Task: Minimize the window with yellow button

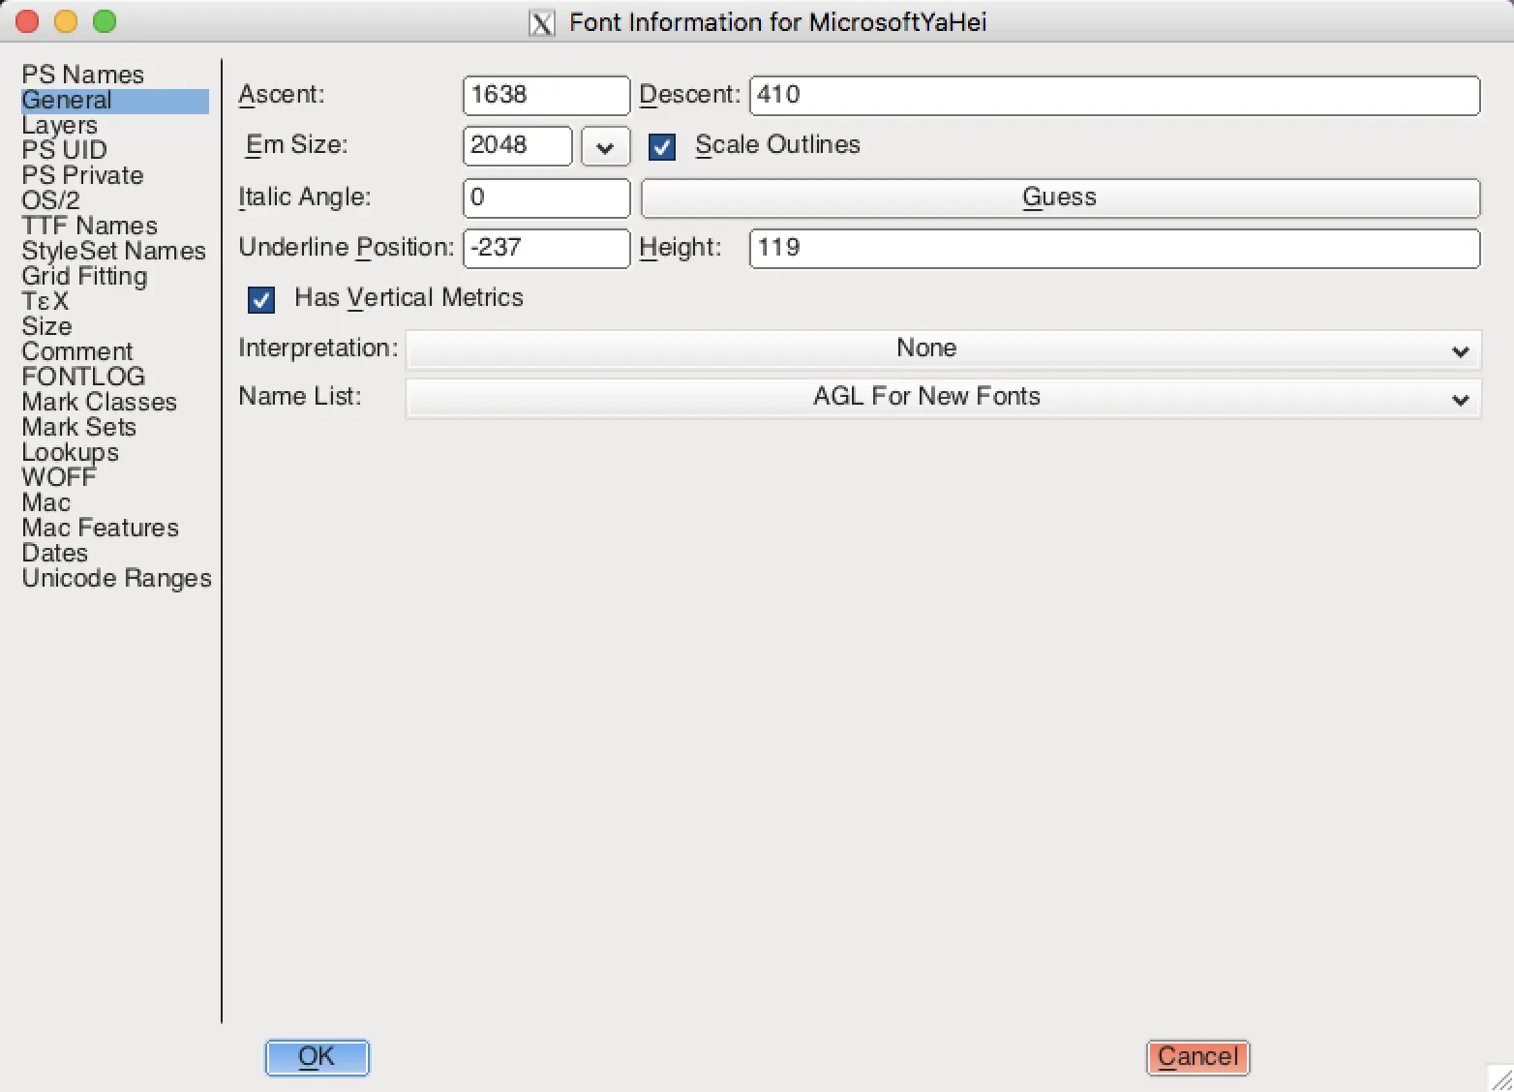Action: tap(66, 21)
